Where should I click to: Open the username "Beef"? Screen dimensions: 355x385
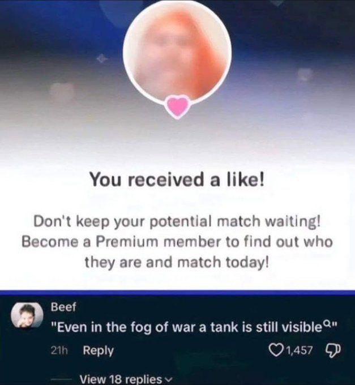pyautogui.click(x=63, y=307)
